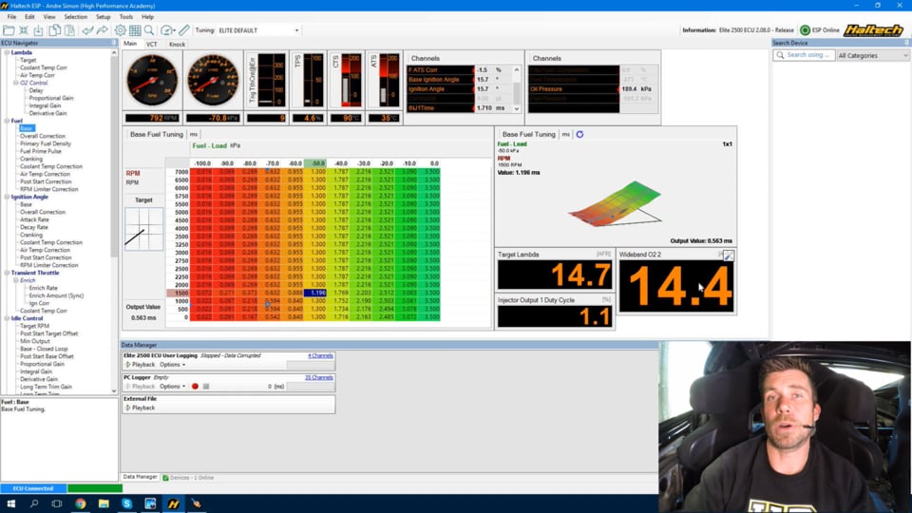The height and width of the screenshot is (513, 912).
Task: Click the pencil edit toolbar icon
Action: point(183,30)
